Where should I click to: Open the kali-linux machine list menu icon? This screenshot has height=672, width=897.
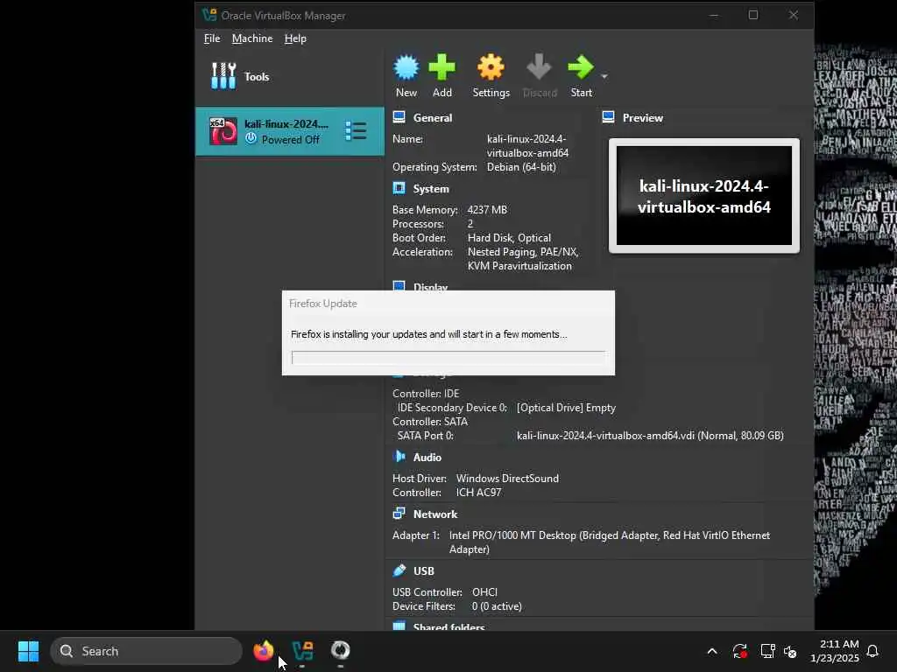point(356,131)
